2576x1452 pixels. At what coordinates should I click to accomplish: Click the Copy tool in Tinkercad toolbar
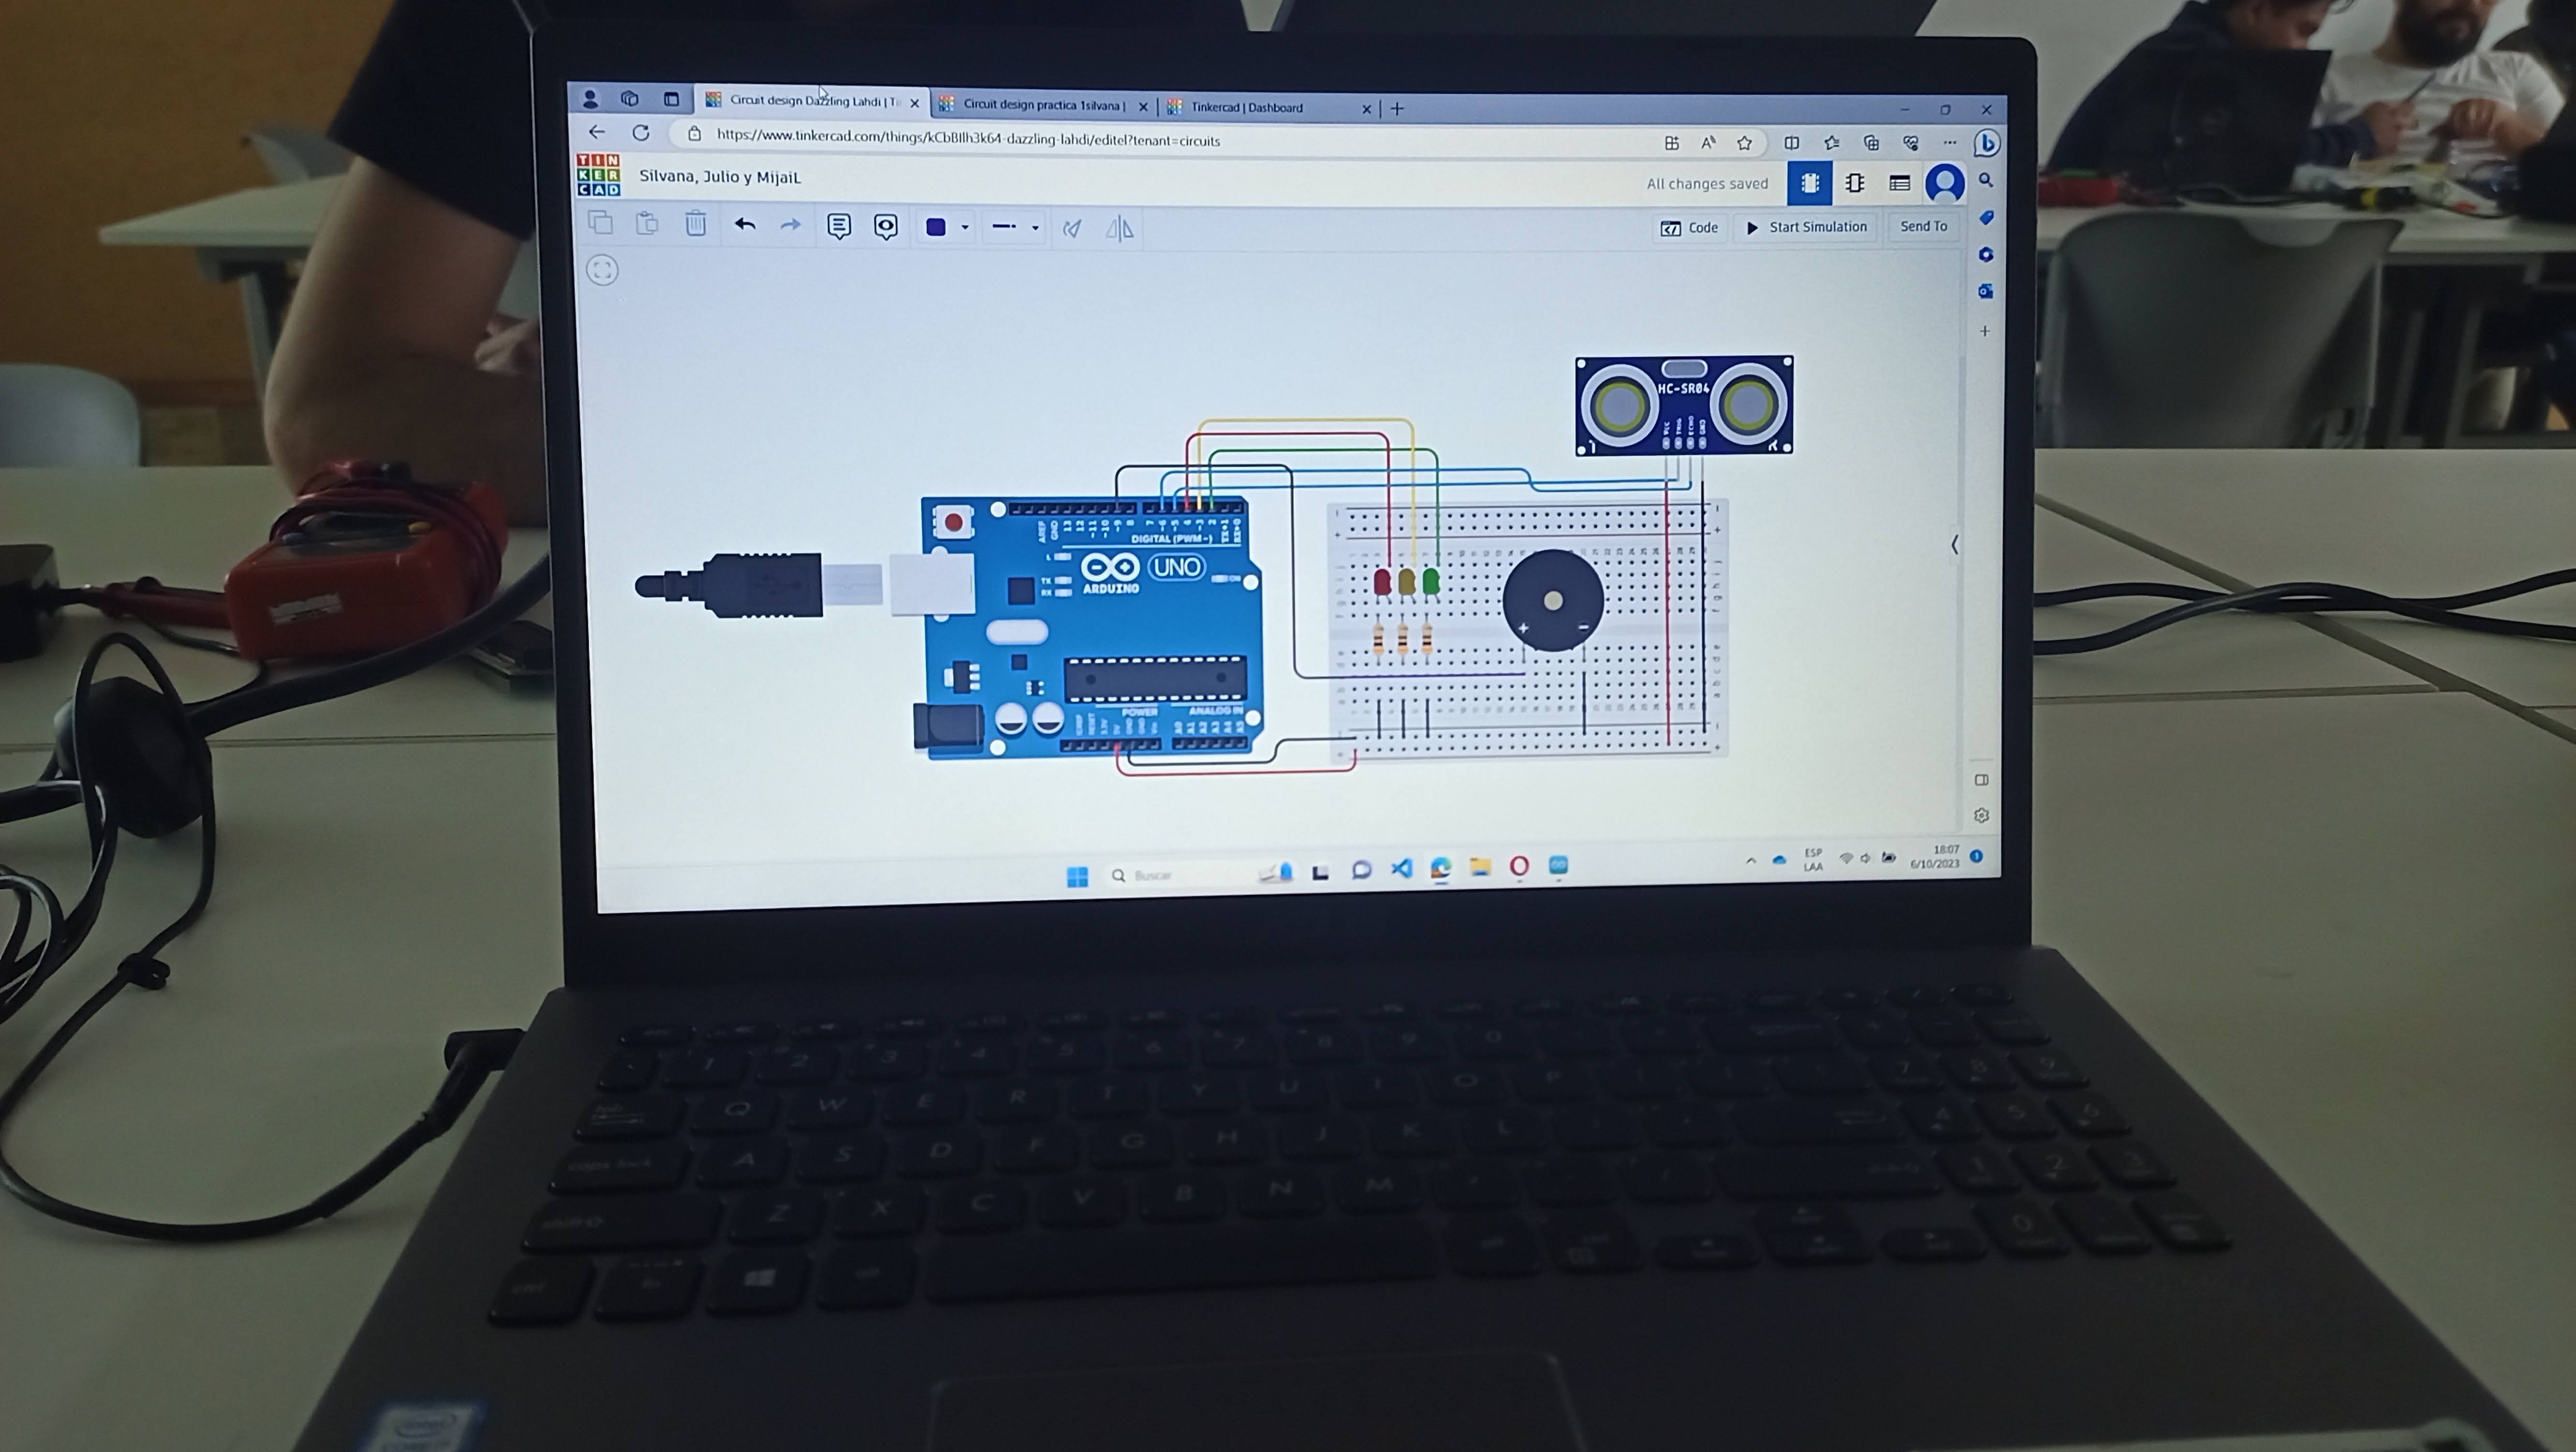click(600, 222)
